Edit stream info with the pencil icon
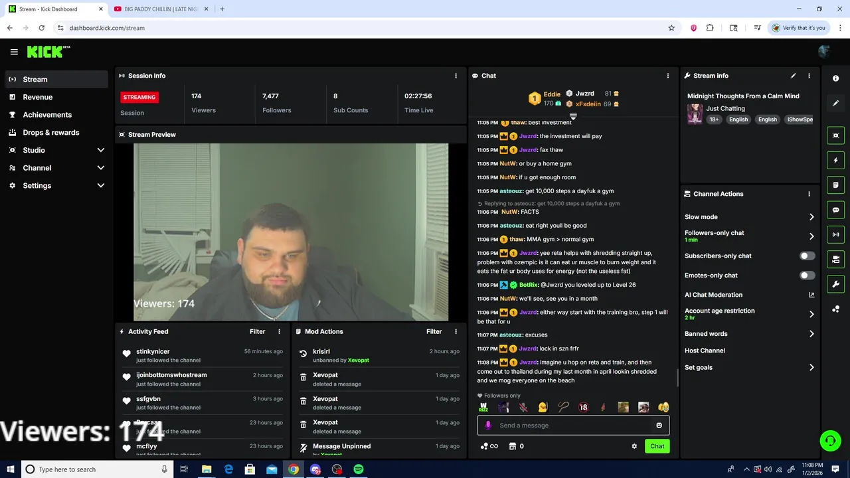Image resolution: width=850 pixels, height=478 pixels. pyautogui.click(x=793, y=76)
